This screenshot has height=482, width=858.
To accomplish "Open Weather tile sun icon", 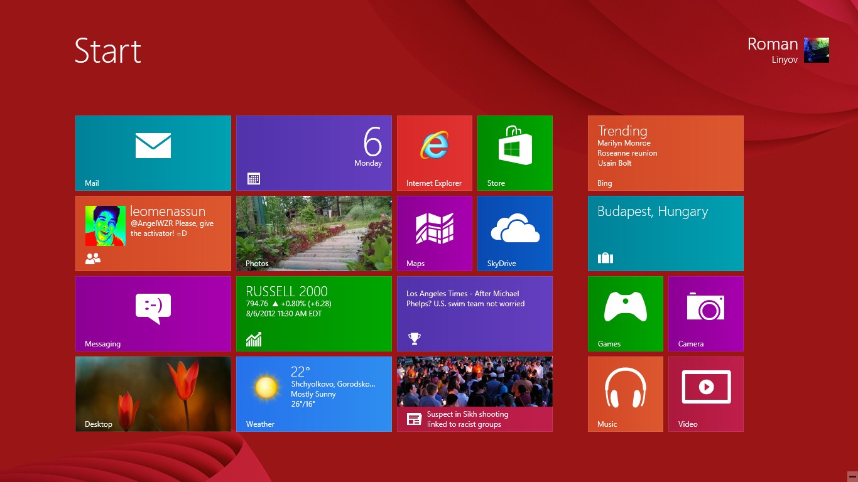I will point(266,387).
